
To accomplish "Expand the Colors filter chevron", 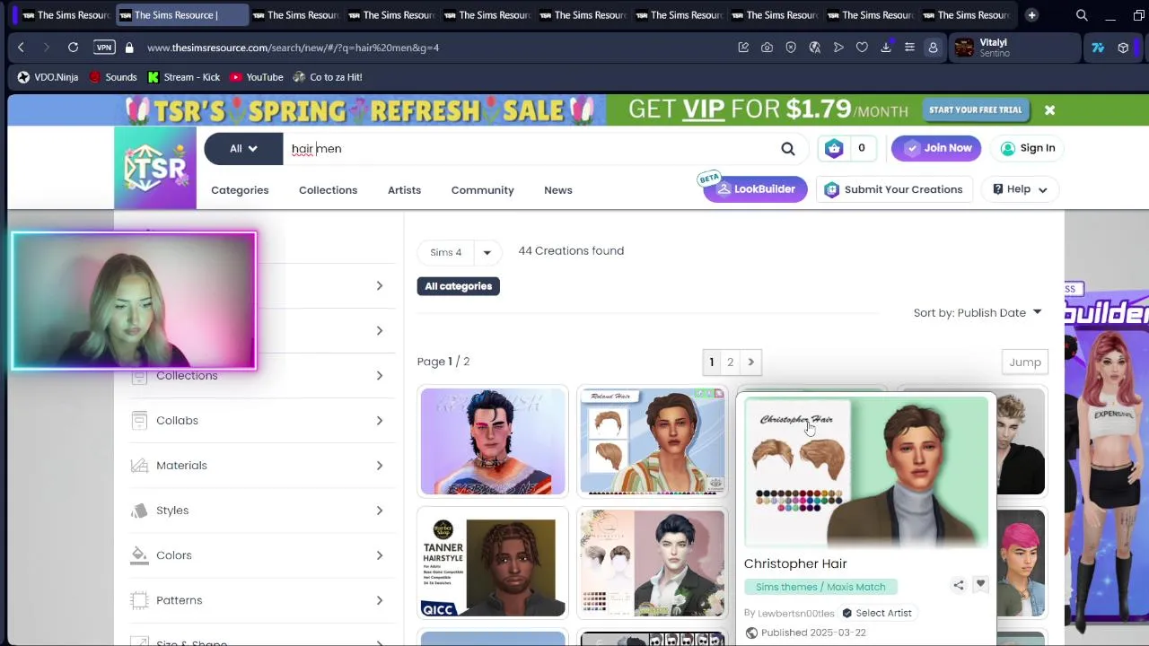I will pos(379,555).
